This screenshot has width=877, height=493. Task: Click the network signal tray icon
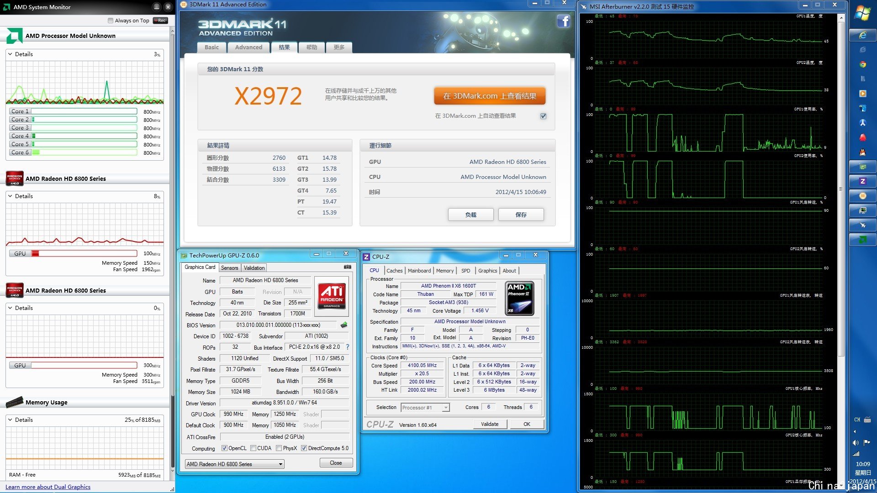pos(856,454)
